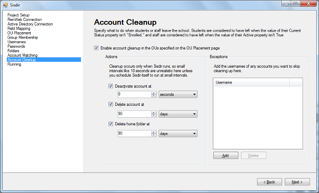
Task: Click the Deactivate account value field
Action: coord(134,94)
